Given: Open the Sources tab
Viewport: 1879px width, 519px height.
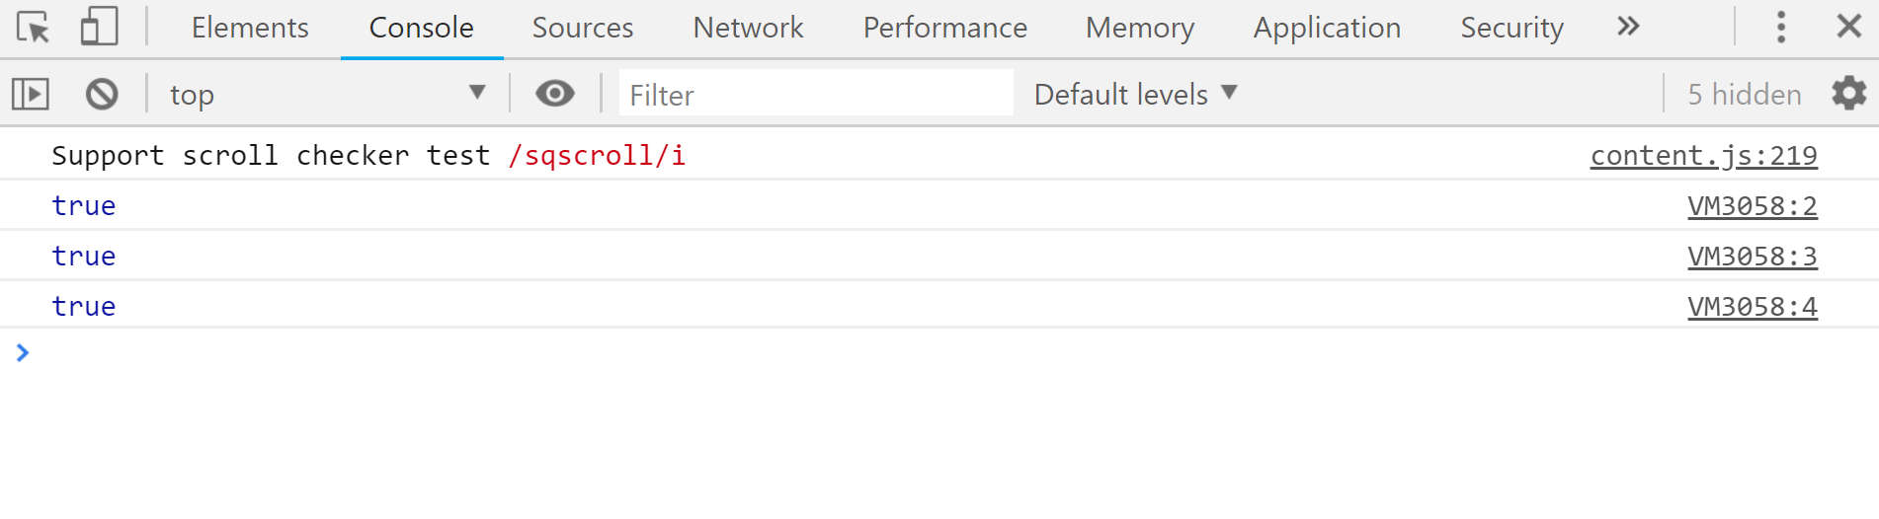Looking at the screenshot, I should (x=583, y=29).
